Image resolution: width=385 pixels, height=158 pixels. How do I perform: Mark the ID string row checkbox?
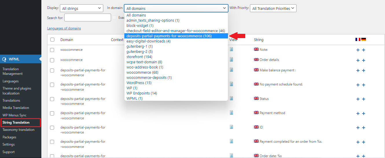[x=52, y=128]
